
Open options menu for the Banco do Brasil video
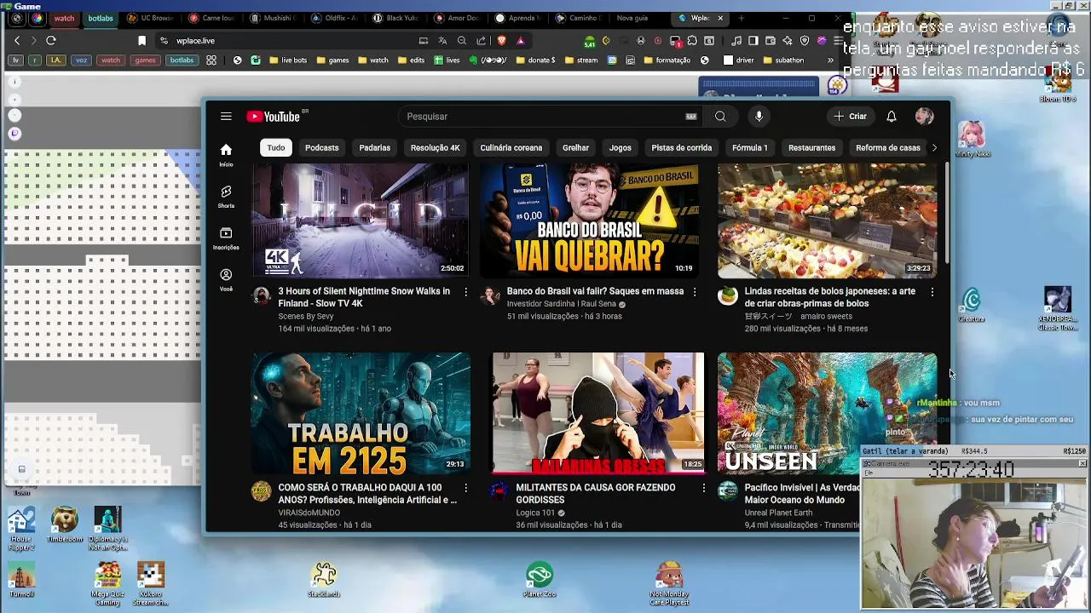(694, 292)
